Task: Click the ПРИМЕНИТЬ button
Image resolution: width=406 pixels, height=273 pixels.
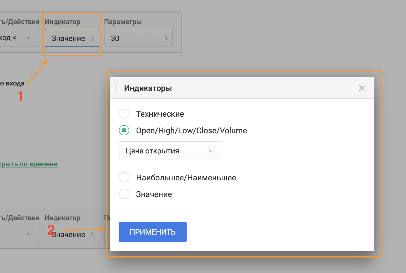Action: 152,232
